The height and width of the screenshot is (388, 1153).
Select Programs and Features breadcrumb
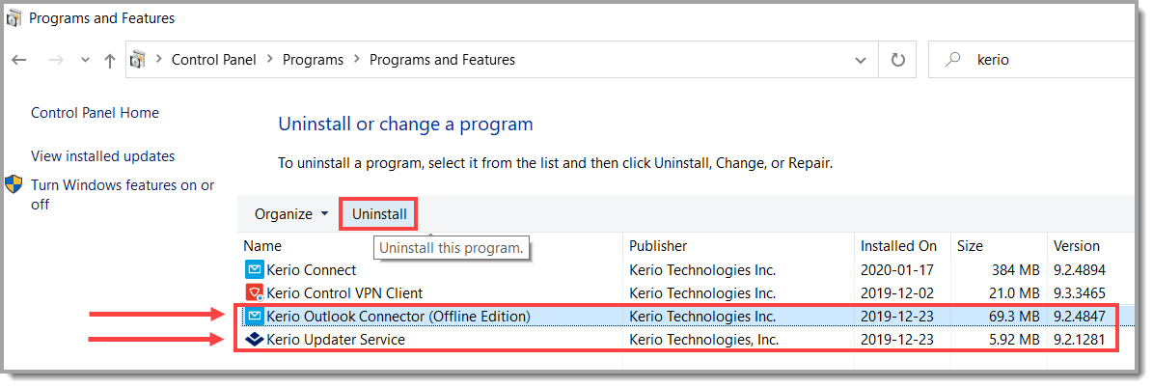point(442,60)
